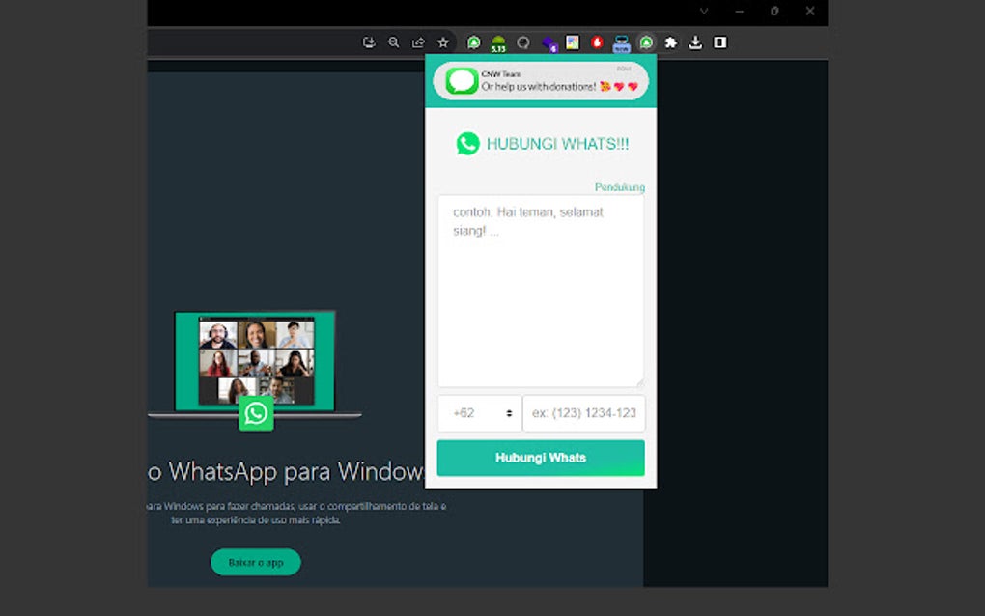The image size is (985, 616).
Task: Open the blue NEW badge extension icon
Action: (x=621, y=43)
